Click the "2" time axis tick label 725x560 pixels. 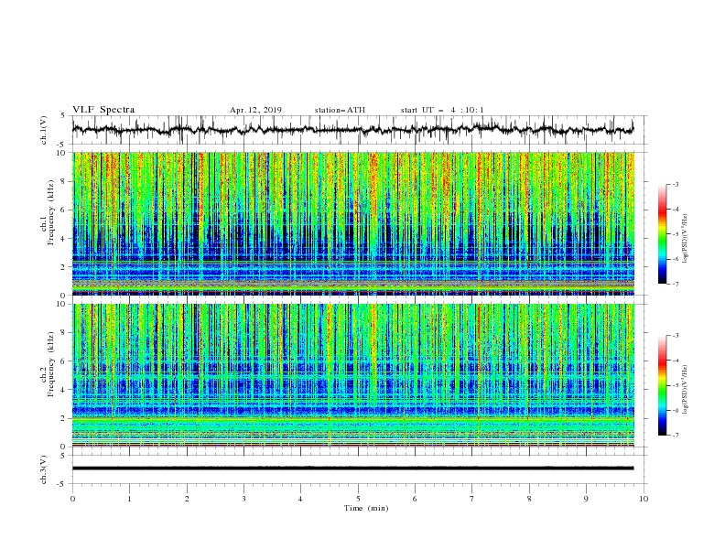tap(187, 499)
